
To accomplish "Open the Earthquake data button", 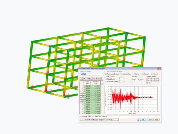I will tap(90, 79).
